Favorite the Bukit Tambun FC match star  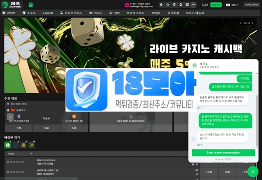197,174
